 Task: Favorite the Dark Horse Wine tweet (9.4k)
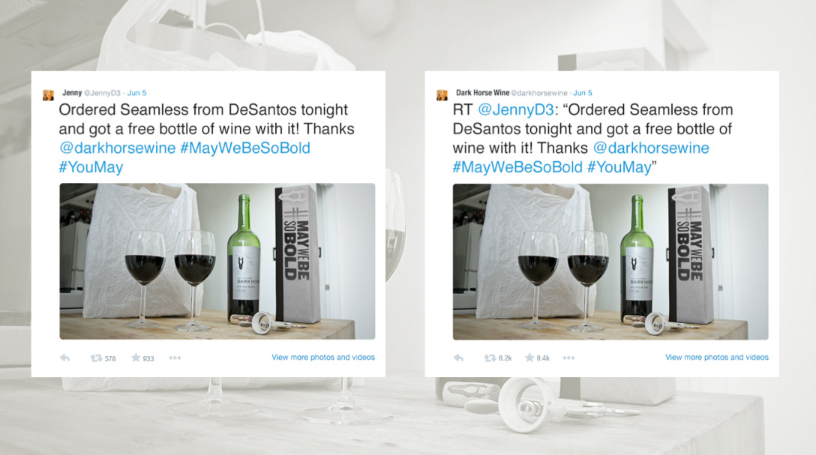tap(529, 358)
